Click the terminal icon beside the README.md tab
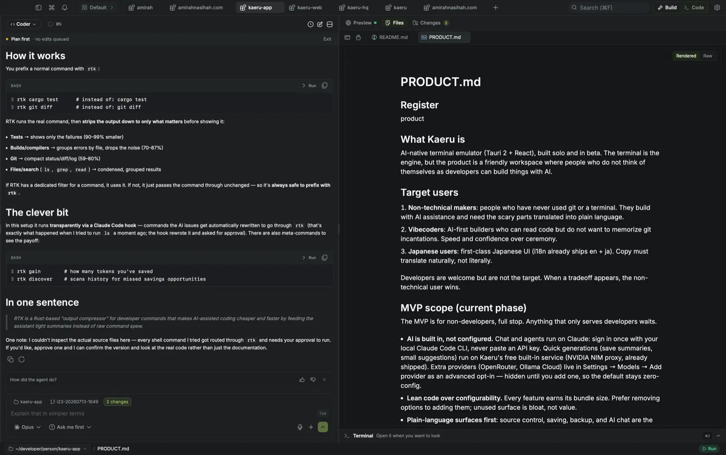This screenshot has height=455, width=726. click(347, 37)
